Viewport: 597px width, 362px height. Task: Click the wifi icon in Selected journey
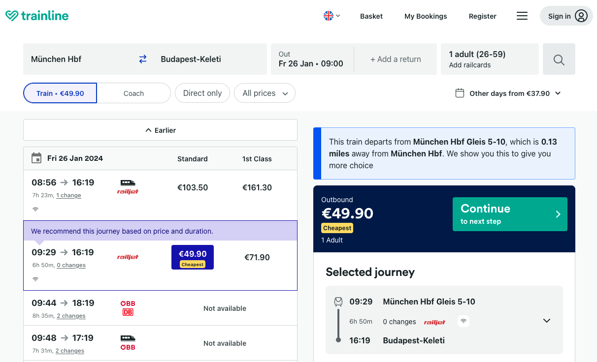[x=463, y=322]
